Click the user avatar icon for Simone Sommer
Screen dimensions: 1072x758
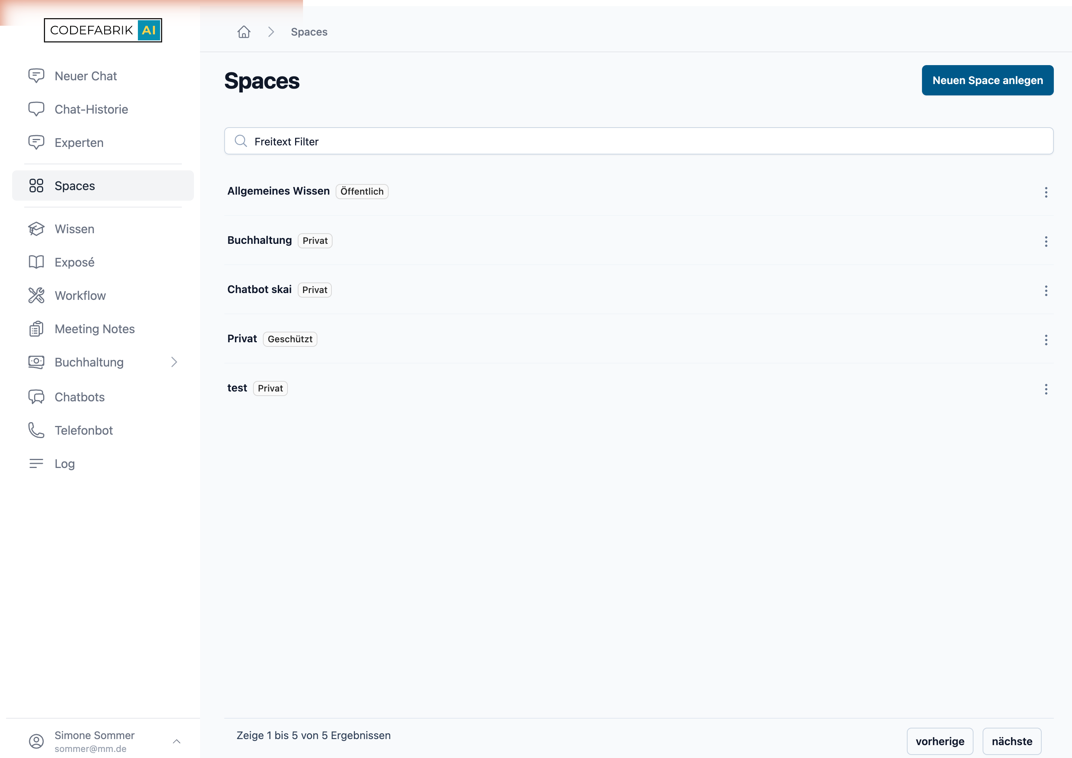tap(36, 741)
